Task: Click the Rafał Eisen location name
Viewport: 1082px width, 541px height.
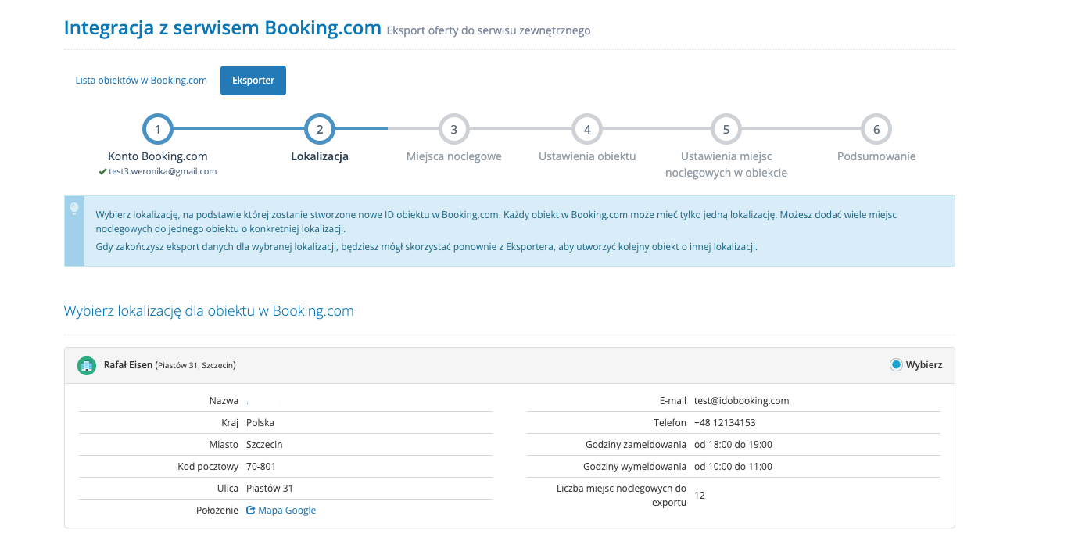Action: (128, 365)
